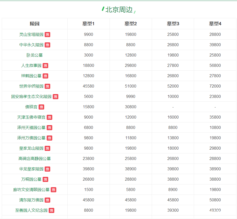This screenshot has height=219, width=237.
Task: Select 墓型1 price 3000 for 卧龙公墓
Action: coord(89,55)
